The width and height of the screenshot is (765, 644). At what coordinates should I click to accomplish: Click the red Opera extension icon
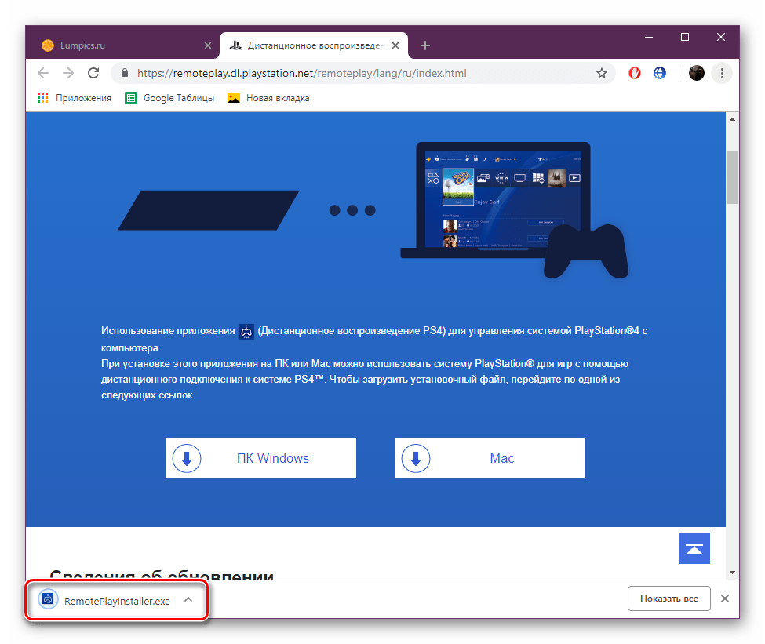[634, 73]
